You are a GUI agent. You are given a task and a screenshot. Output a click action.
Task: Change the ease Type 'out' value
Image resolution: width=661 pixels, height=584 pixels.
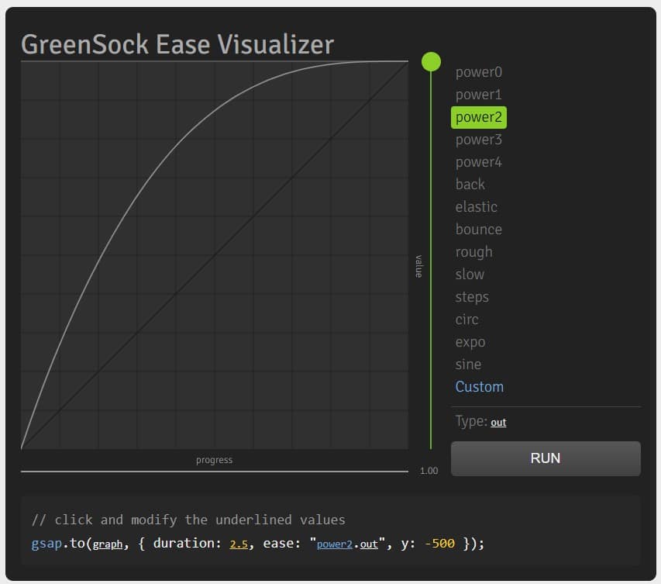[498, 423]
